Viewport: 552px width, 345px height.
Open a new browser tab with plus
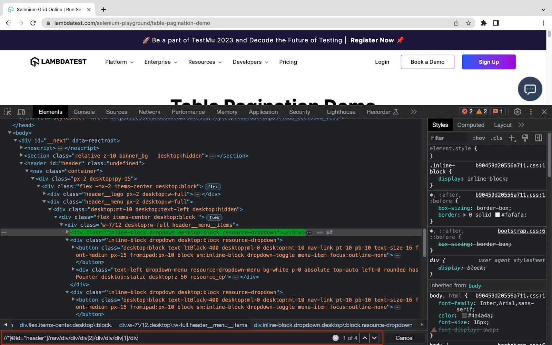point(103,10)
